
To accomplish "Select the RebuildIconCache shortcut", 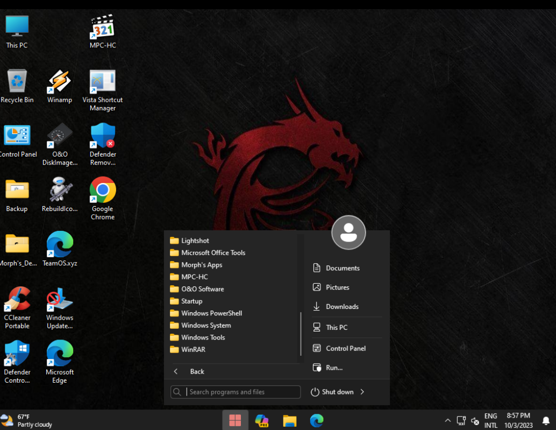I will pos(60,195).
